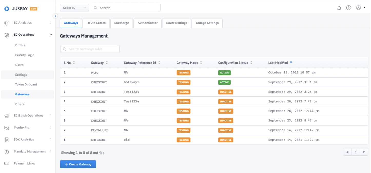Open Gateways in the sidebar
Image resolution: width=371 pixels, height=173 pixels.
tap(27, 94)
